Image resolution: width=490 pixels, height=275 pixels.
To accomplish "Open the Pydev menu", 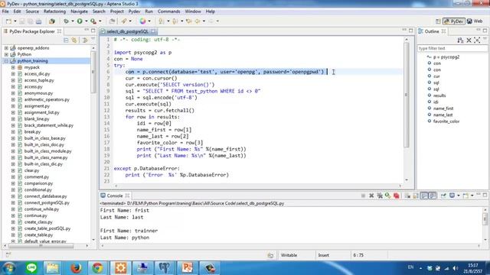I will pos(134,11).
